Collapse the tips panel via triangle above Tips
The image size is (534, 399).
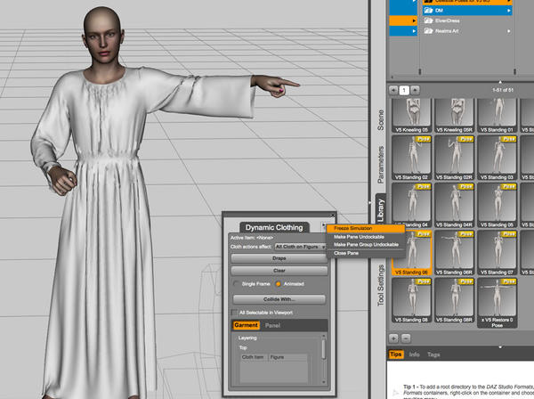pos(500,347)
